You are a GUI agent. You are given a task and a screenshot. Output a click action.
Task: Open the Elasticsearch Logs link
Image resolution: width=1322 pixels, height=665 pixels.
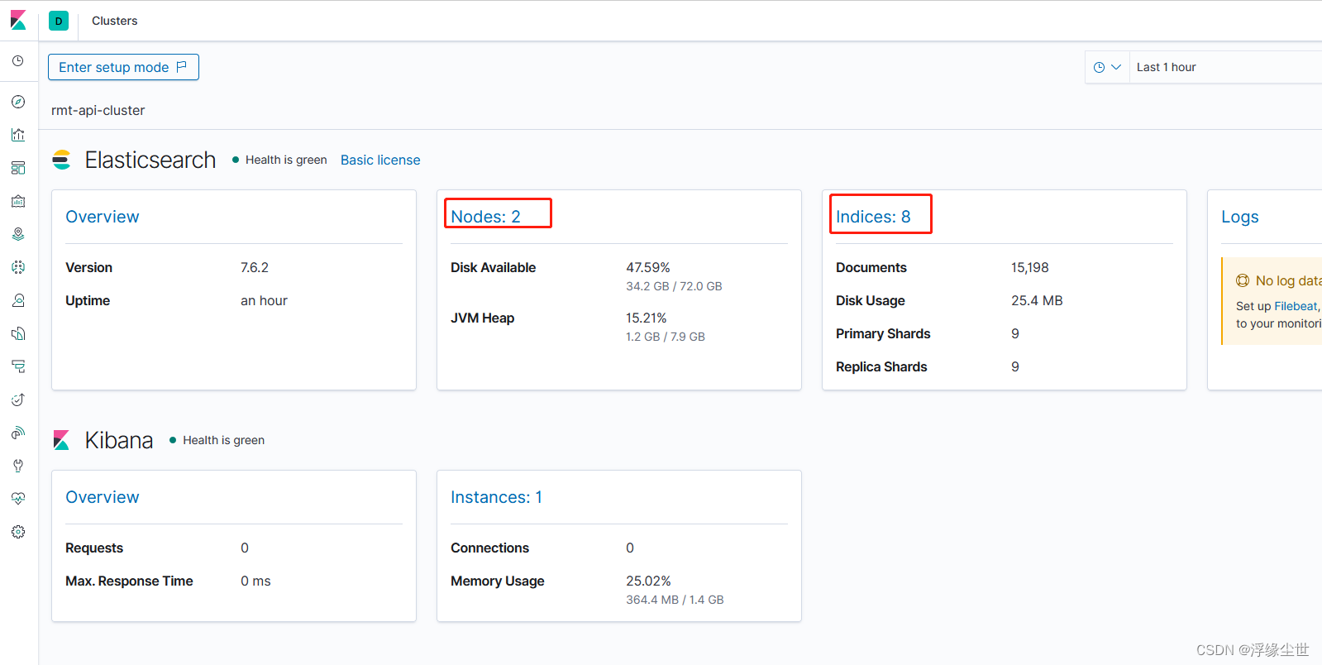tap(1240, 217)
